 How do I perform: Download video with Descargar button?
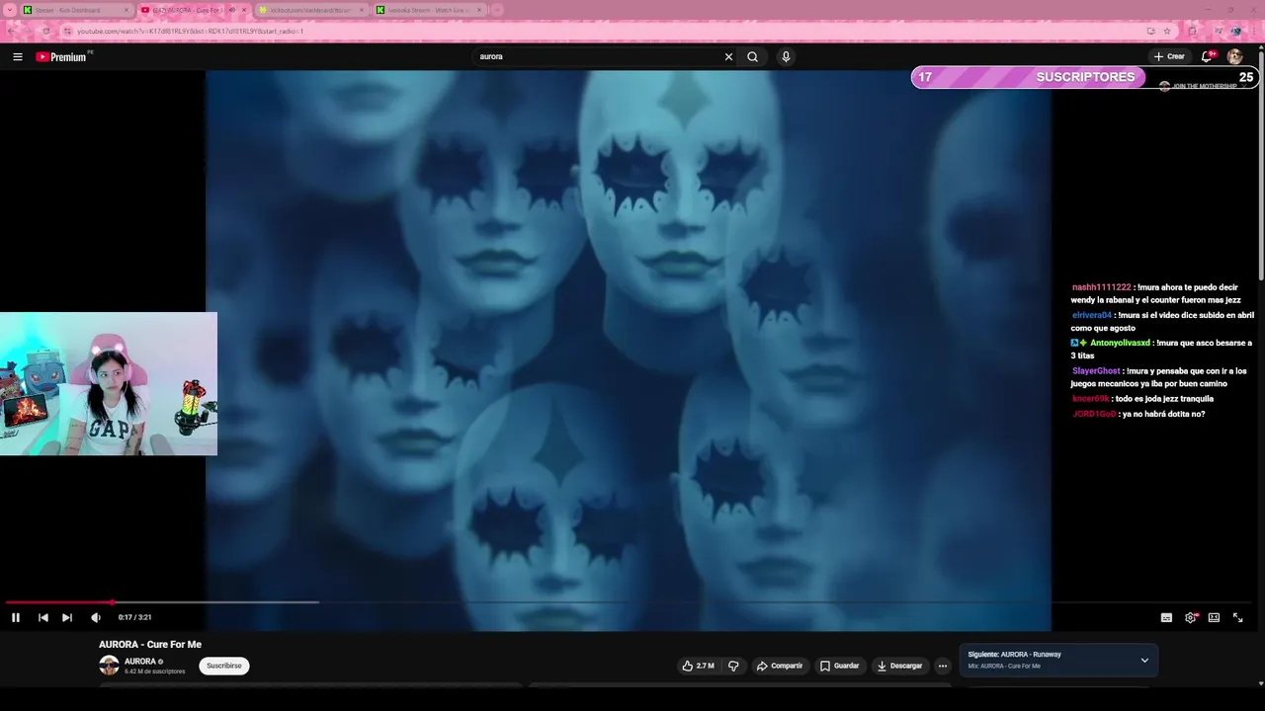pos(900,666)
